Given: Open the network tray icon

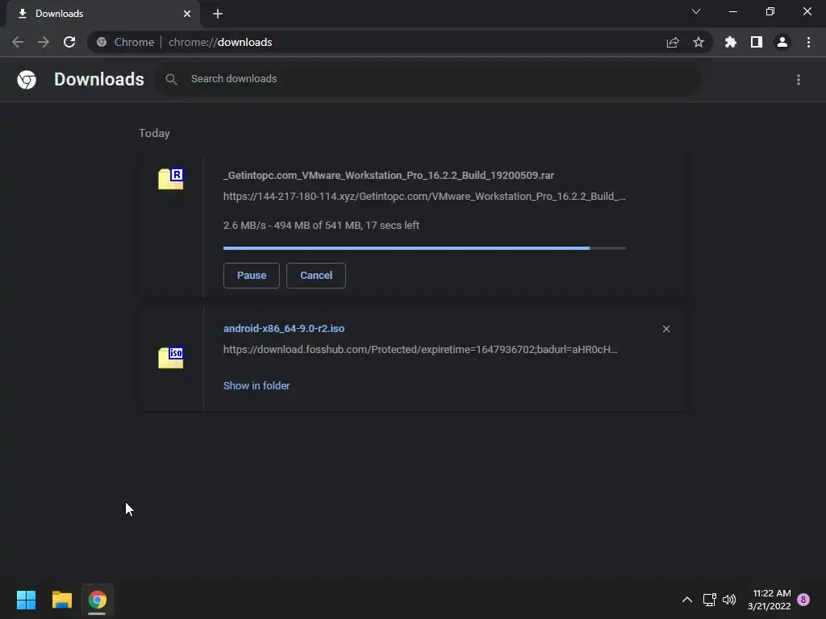Looking at the screenshot, I should pos(710,600).
